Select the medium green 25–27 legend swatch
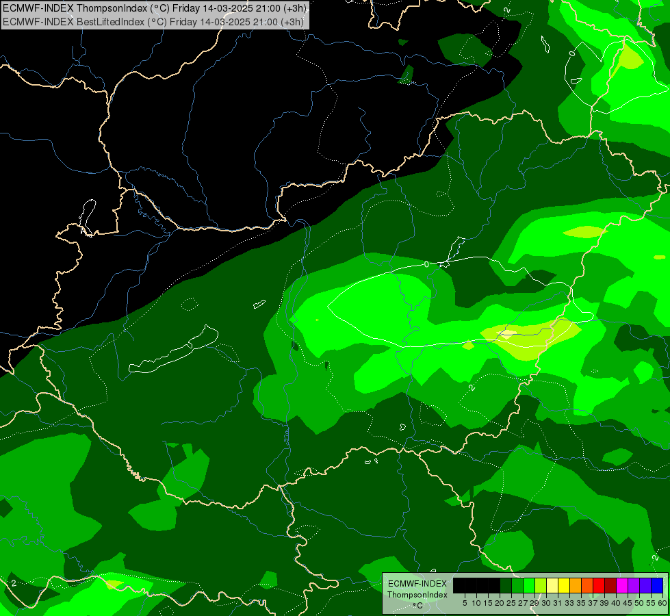670x616 pixels. (x=517, y=585)
